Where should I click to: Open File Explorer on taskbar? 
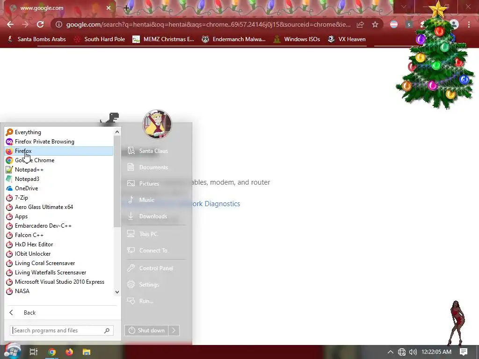[x=87, y=352]
